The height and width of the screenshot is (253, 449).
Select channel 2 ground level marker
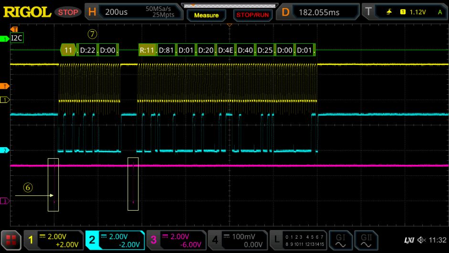5,150
